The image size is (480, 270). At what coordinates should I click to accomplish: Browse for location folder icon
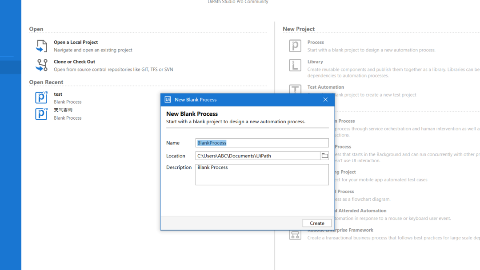(x=324, y=156)
